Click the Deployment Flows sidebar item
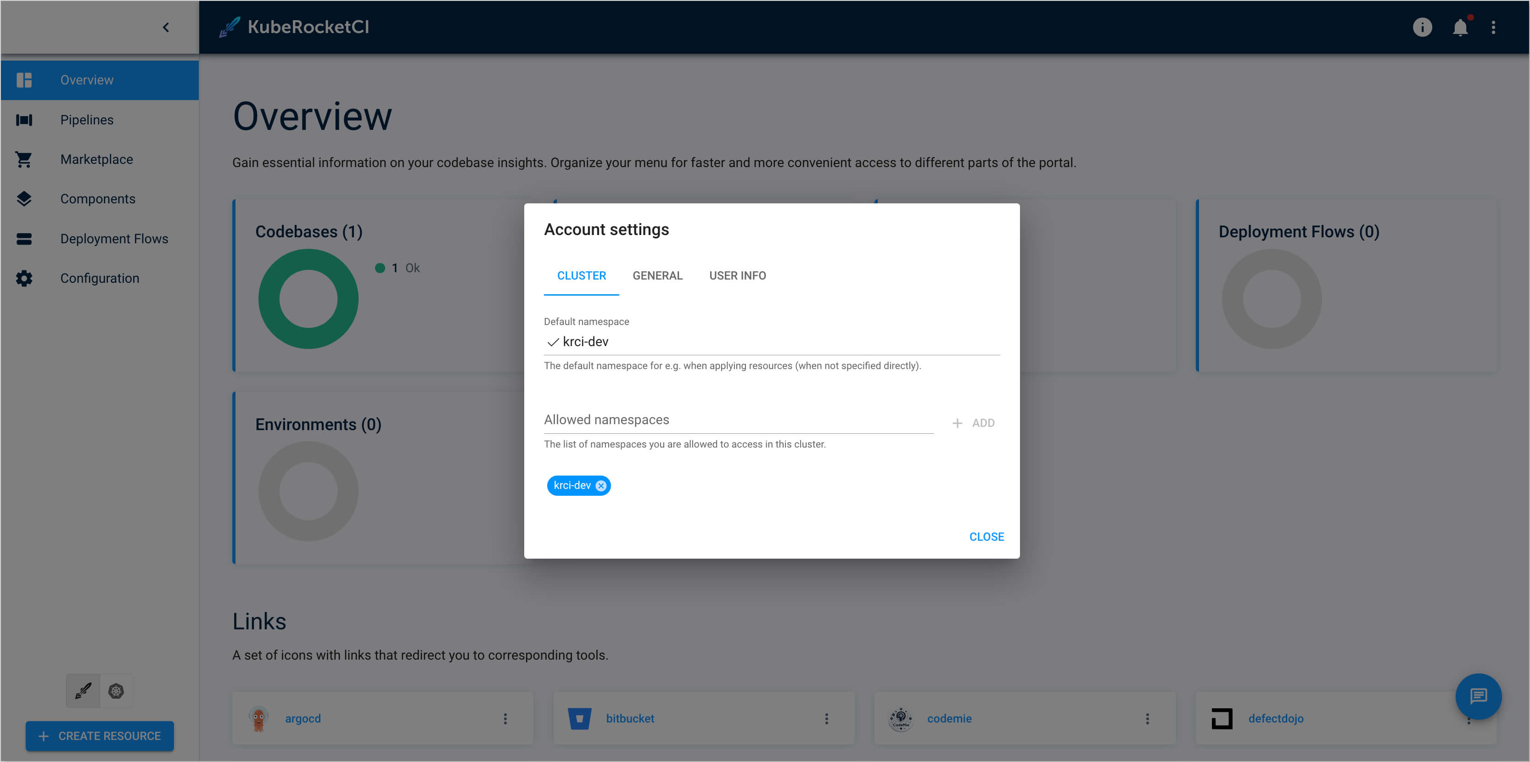 coord(114,238)
